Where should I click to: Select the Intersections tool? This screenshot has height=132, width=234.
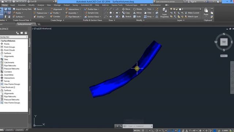pos(73,9)
